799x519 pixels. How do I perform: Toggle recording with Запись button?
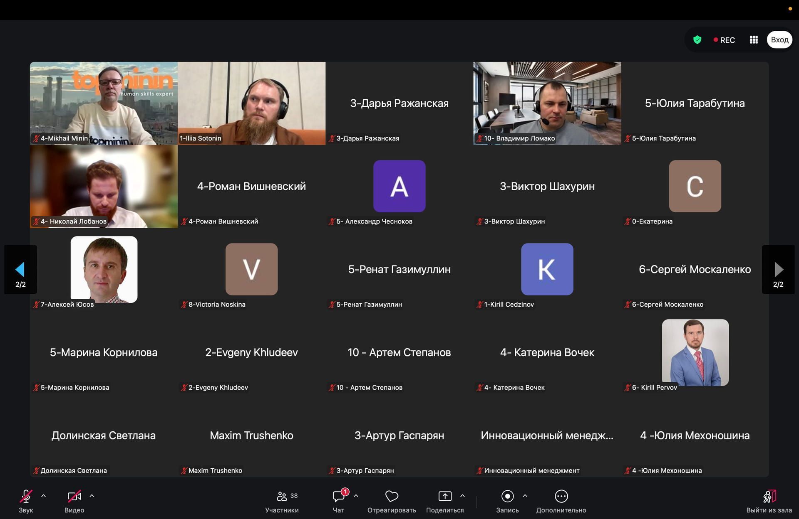(507, 497)
